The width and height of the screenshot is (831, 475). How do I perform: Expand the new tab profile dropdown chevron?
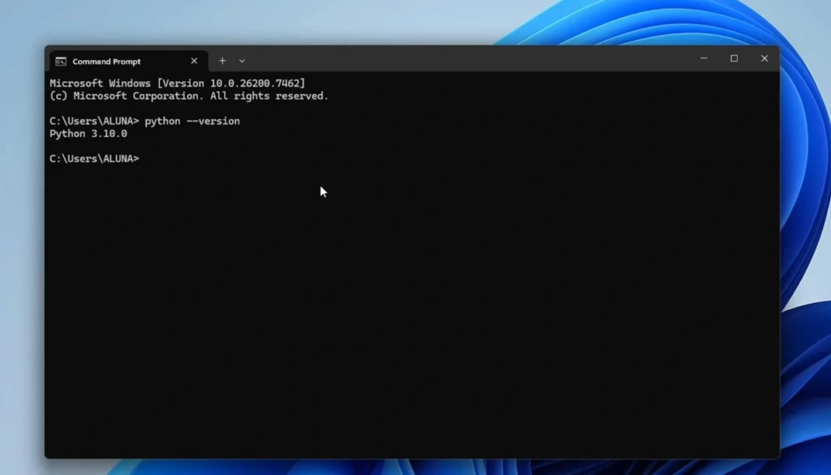coord(242,61)
